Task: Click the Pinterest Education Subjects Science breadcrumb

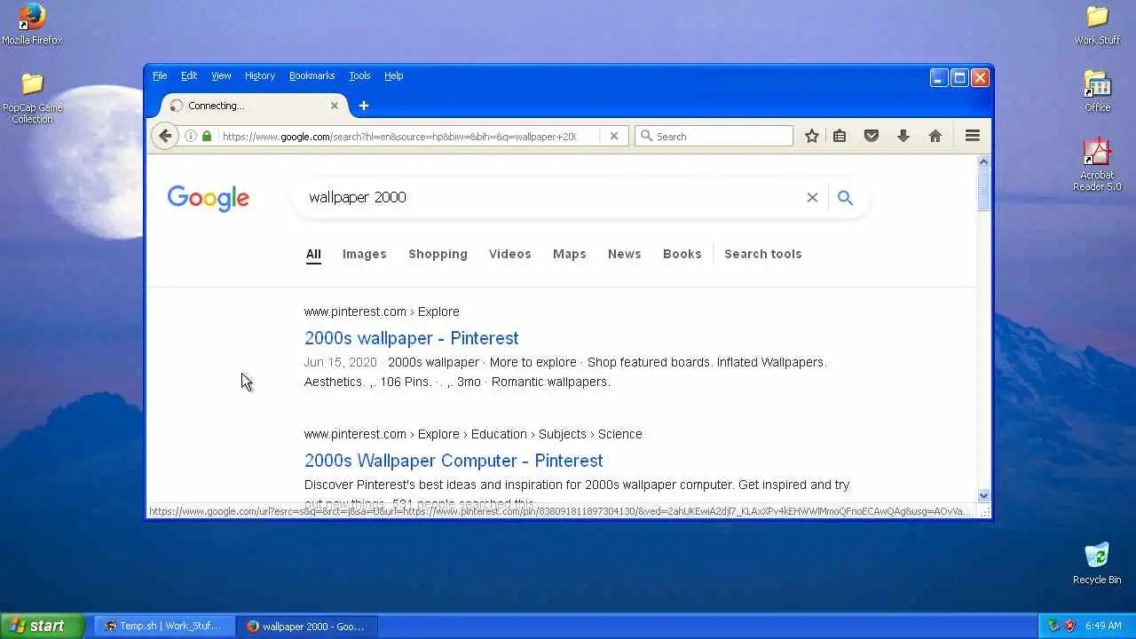Action: [x=473, y=434]
